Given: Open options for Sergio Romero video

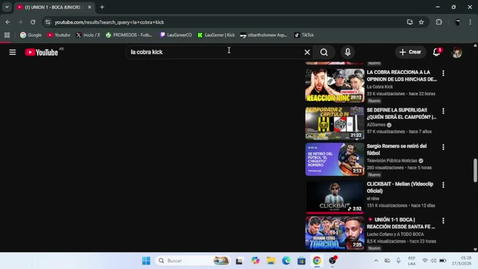Looking at the screenshot, I should 443,147.
